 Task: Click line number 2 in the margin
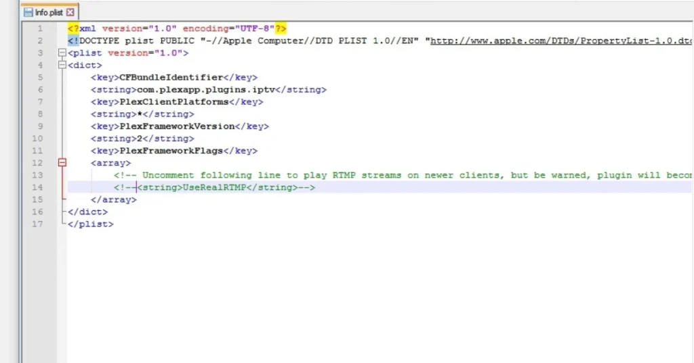click(40, 41)
